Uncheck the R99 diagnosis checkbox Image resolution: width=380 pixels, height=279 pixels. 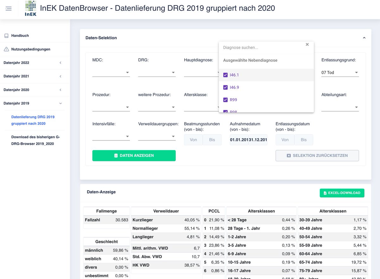[x=225, y=100]
